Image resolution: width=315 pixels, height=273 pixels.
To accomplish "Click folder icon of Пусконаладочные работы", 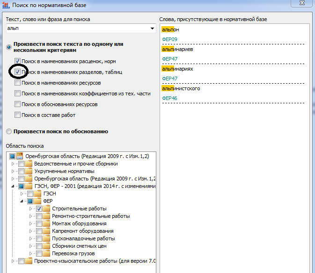I will (x=46, y=238).
